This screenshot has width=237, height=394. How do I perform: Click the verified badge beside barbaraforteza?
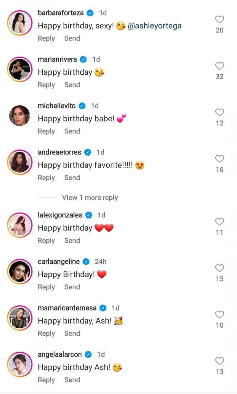(x=89, y=12)
